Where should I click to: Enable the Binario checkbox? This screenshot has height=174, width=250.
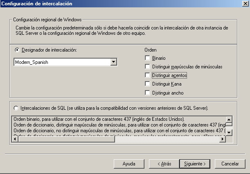(x=147, y=58)
